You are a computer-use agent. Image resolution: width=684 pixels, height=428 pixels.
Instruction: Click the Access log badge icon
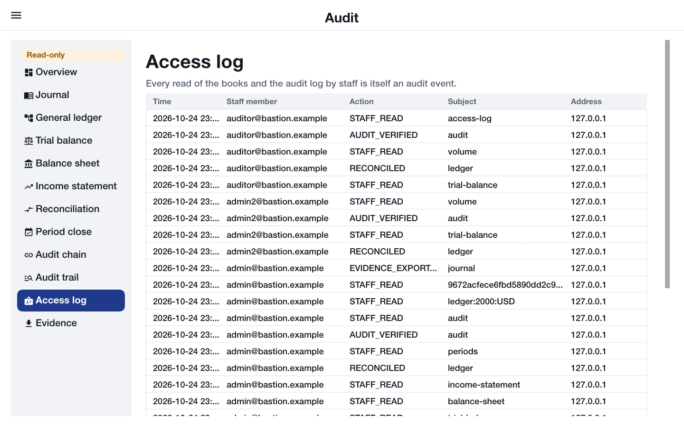(x=28, y=301)
